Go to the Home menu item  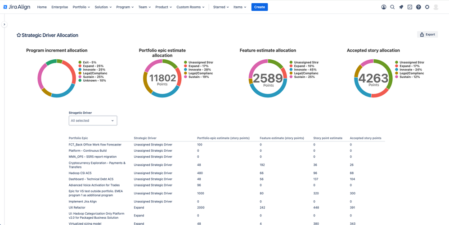[42, 7]
